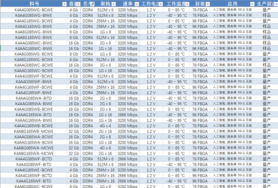Click 2666 Mbps in K4AAG165WA-BITD row
This screenshot has height=188, width=278.
127,115
